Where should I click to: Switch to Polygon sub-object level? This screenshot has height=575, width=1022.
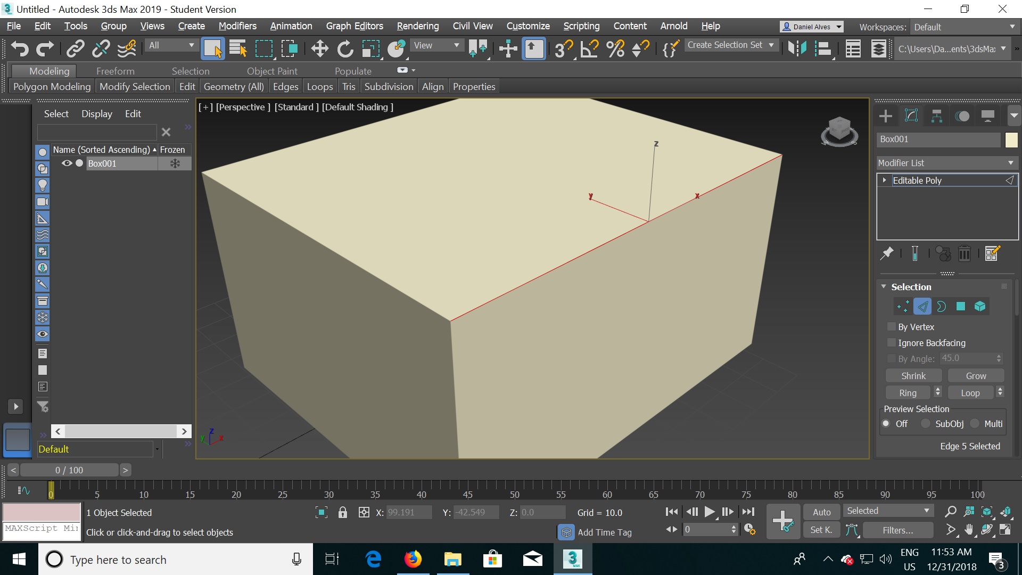click(x=961, y=306)
